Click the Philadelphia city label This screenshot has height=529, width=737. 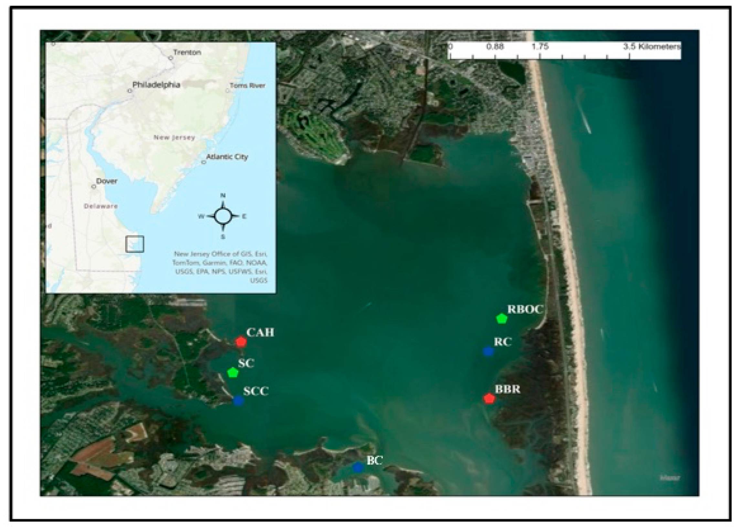coord(156,85)
